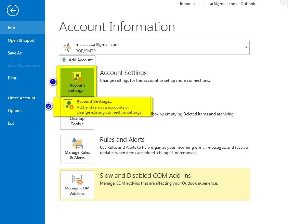288x224 pixels.
Task: Click Slow and Disabled COM Add-ins heading
Action: click(145, 176)
